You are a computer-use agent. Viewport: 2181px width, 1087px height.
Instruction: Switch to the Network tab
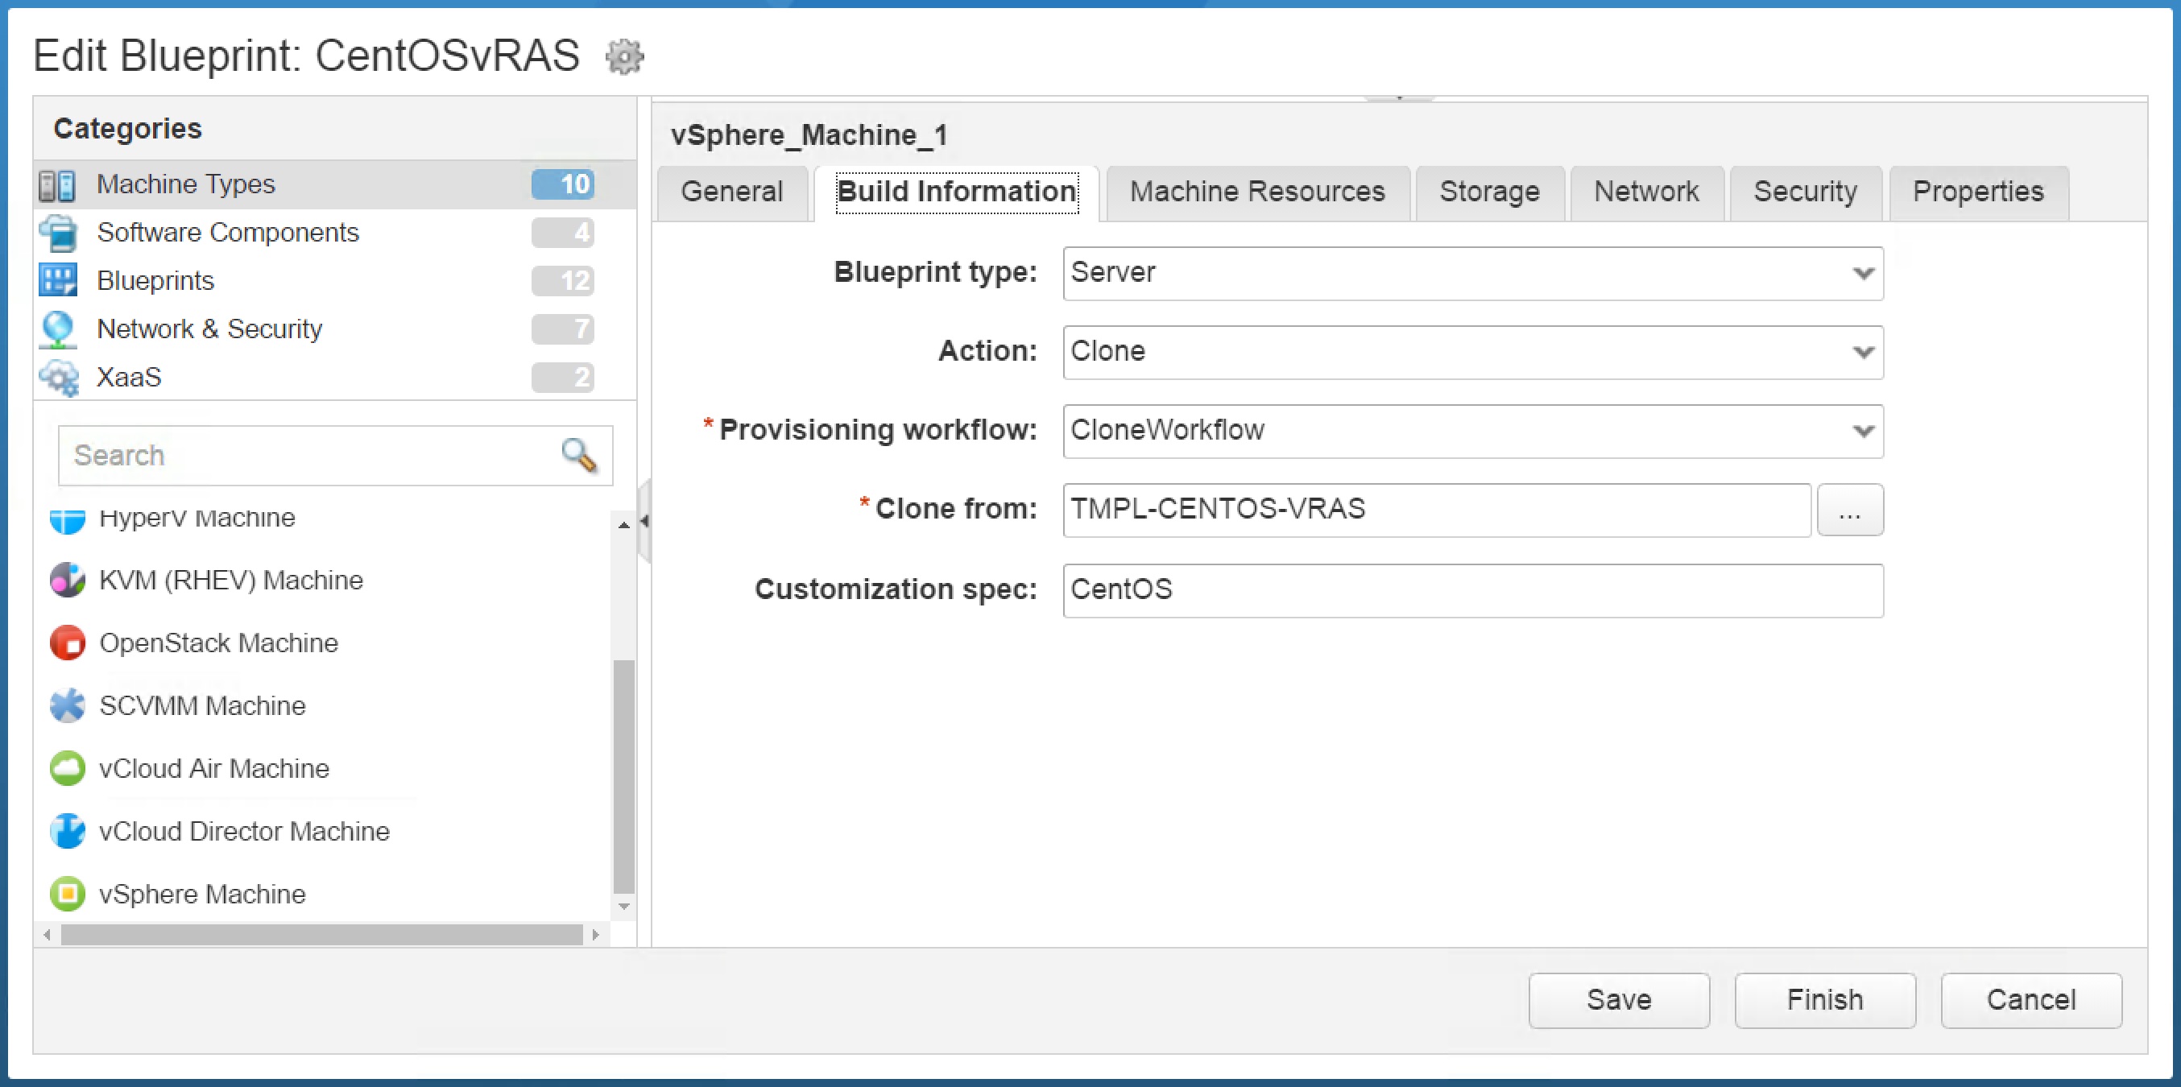click(1646, 192)
